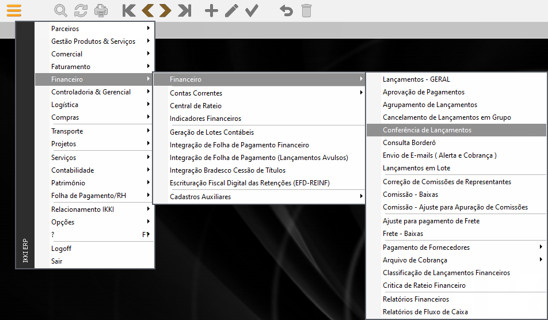Open Relatórios Financeiros

pos(456,299)
